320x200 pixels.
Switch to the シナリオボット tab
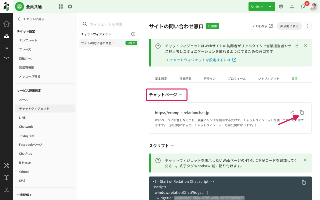(x=268, y=78)
